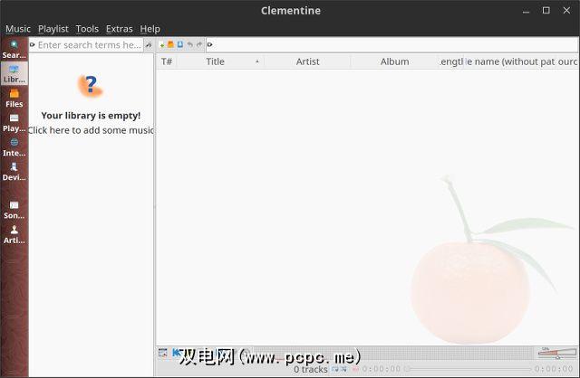The height and width of the screenshot is (378, 580).
Task: Click the Title column sort arrow
Action: click(x=257, y=61)
